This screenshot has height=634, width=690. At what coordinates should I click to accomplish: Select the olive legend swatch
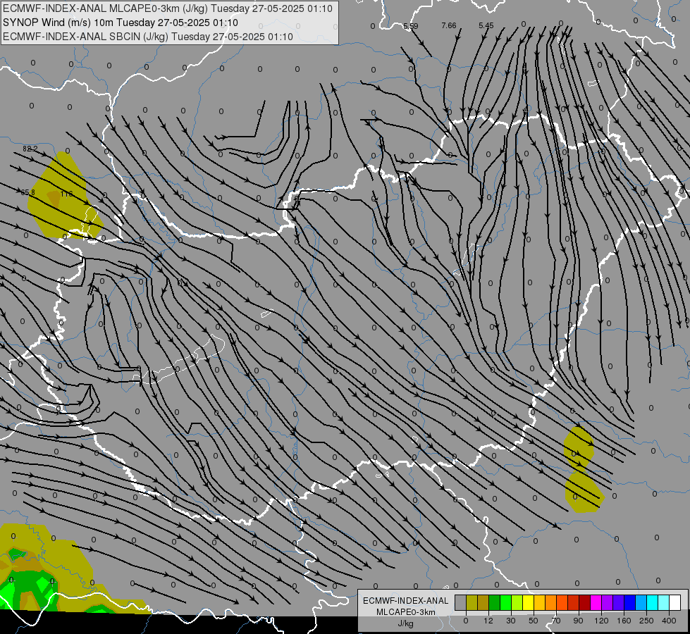(472, 603)
